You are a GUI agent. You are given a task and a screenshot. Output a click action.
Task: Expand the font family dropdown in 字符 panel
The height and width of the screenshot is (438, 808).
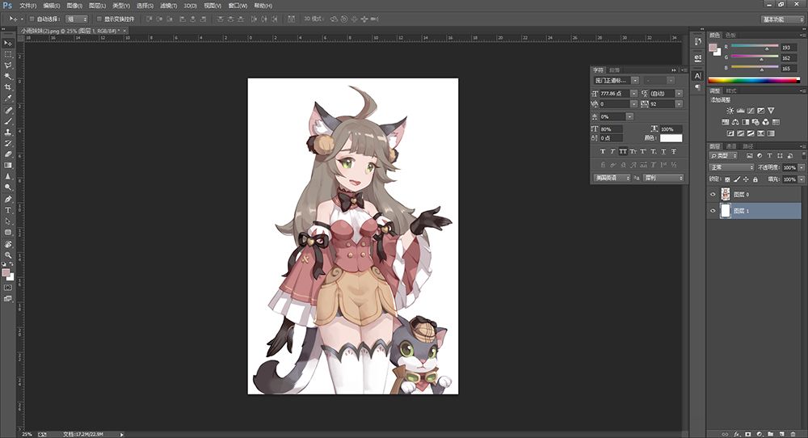(x=635, y=81)
